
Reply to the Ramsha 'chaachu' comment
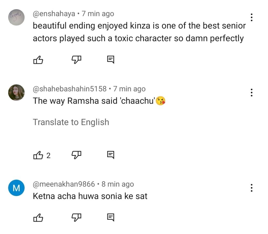(111, 155)
